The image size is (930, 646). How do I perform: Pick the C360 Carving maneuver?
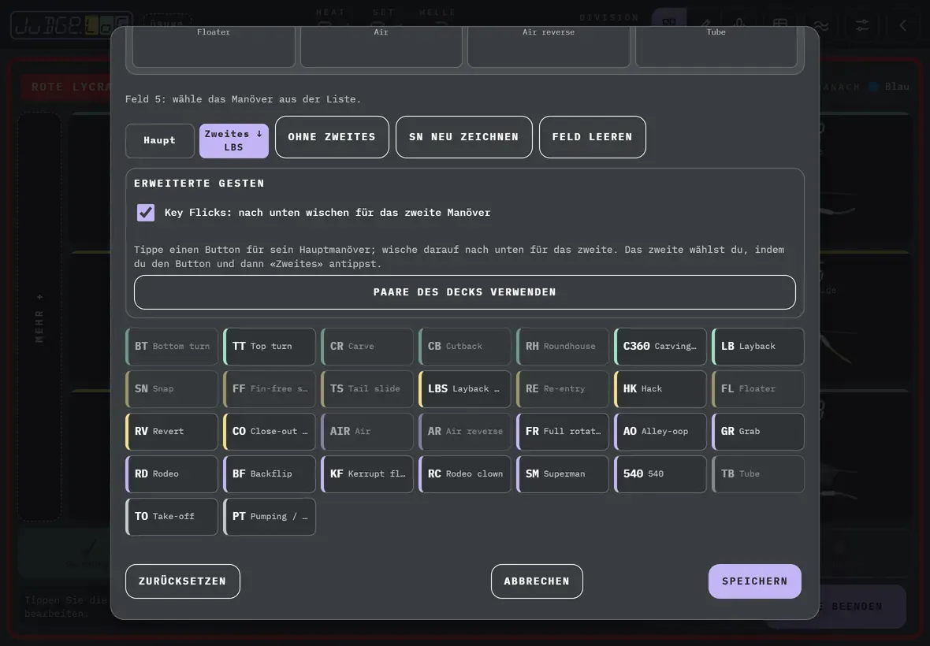(x=660, y=346)
